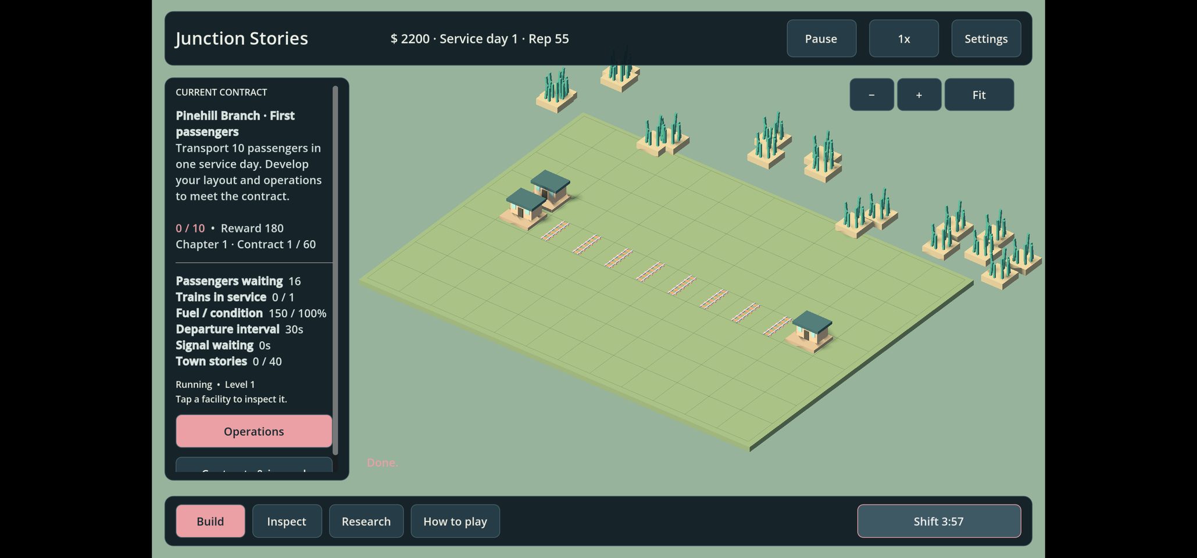Zoom out the map with minus button
Viewport: 1197px width, 558px height.
click(871, 95)
